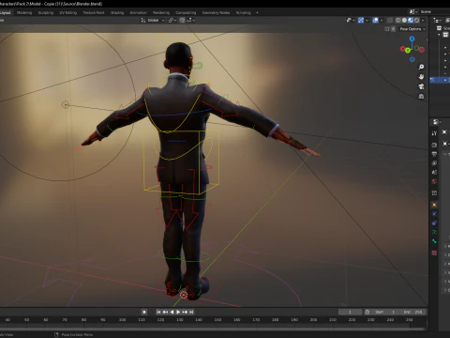Open the overlays settings dropdown arrow
The image size is (450, 338).
point(382,21)
